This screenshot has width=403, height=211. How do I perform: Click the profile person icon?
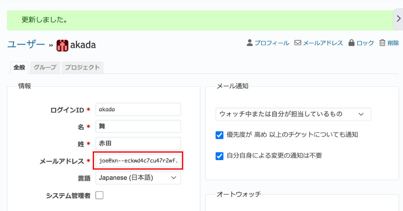(250, 43)
